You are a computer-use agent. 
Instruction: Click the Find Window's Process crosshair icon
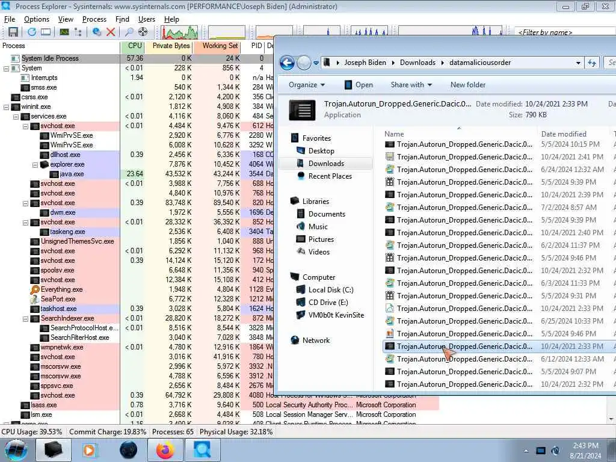click(x=143, y=32)
